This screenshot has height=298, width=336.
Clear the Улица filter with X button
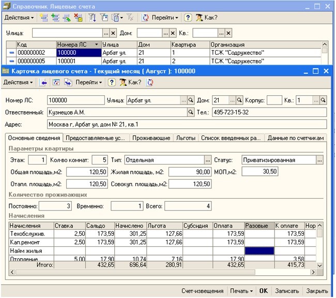click(113, 33)
